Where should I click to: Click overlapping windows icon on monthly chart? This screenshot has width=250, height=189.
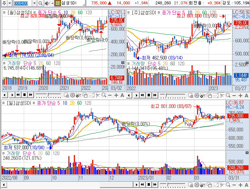(x=85, y=95)
